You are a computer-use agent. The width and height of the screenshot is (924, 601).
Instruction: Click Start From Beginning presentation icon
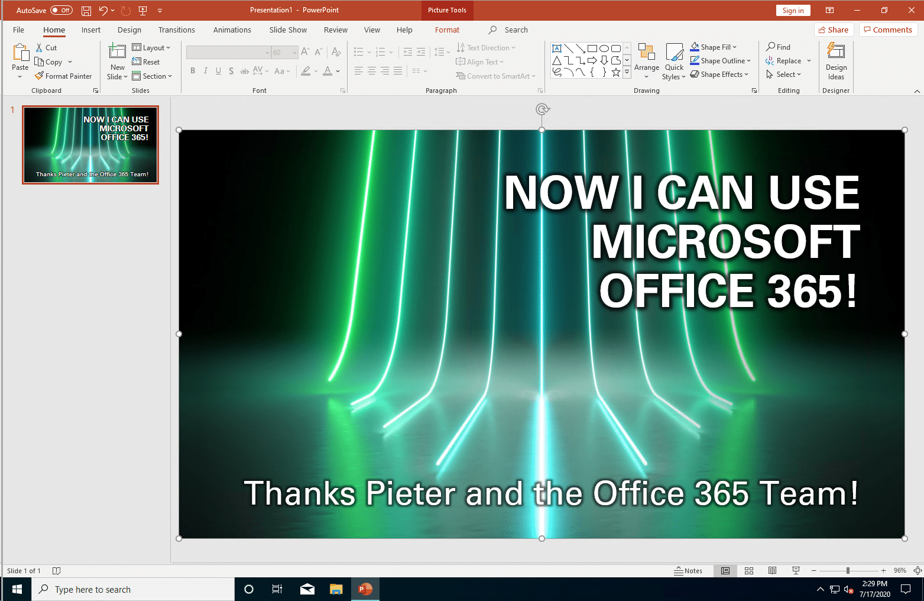coord(142,10)
